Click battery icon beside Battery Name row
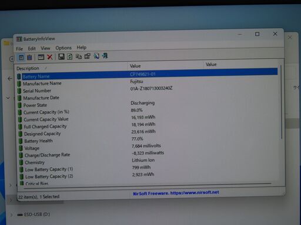This screenshot has width=301, height=225. [19, 77]
